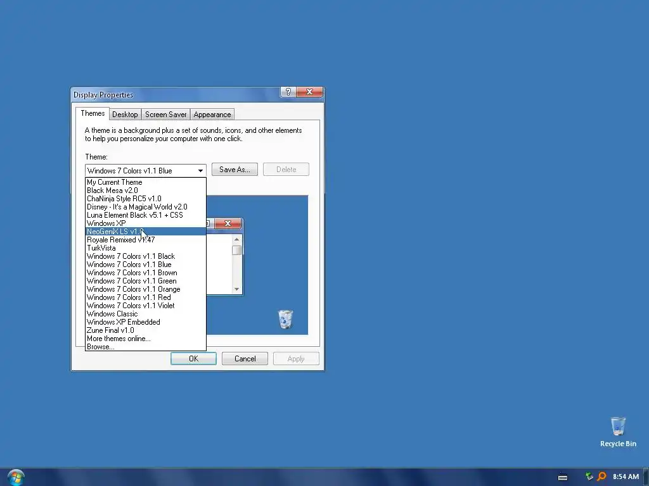Image resolution: width=649 pixels, height=486 pixels.
Task: Collapse the Theme combo box arrow
Action: [200, 171]
